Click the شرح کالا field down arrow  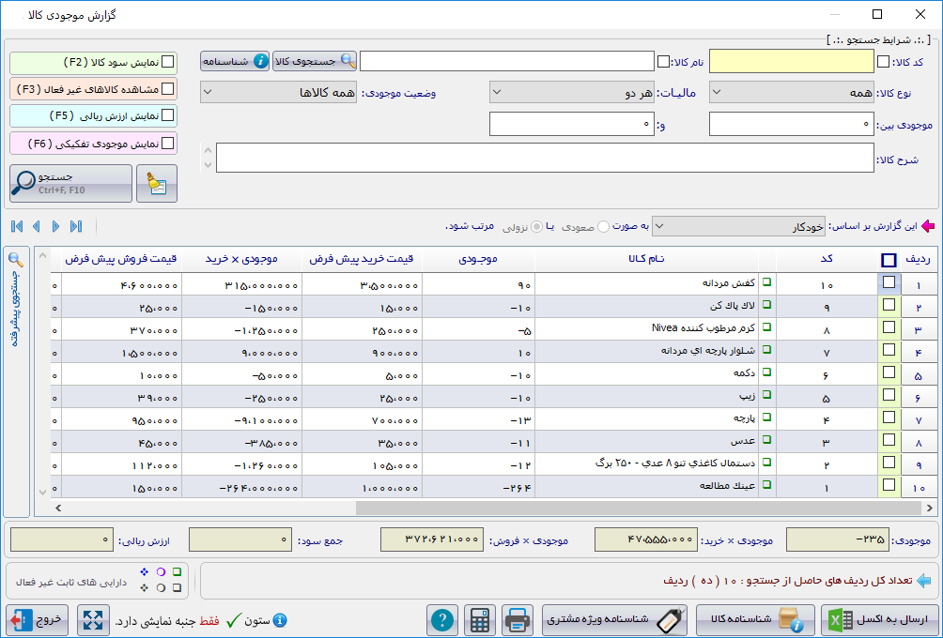[x=209, y=164]
